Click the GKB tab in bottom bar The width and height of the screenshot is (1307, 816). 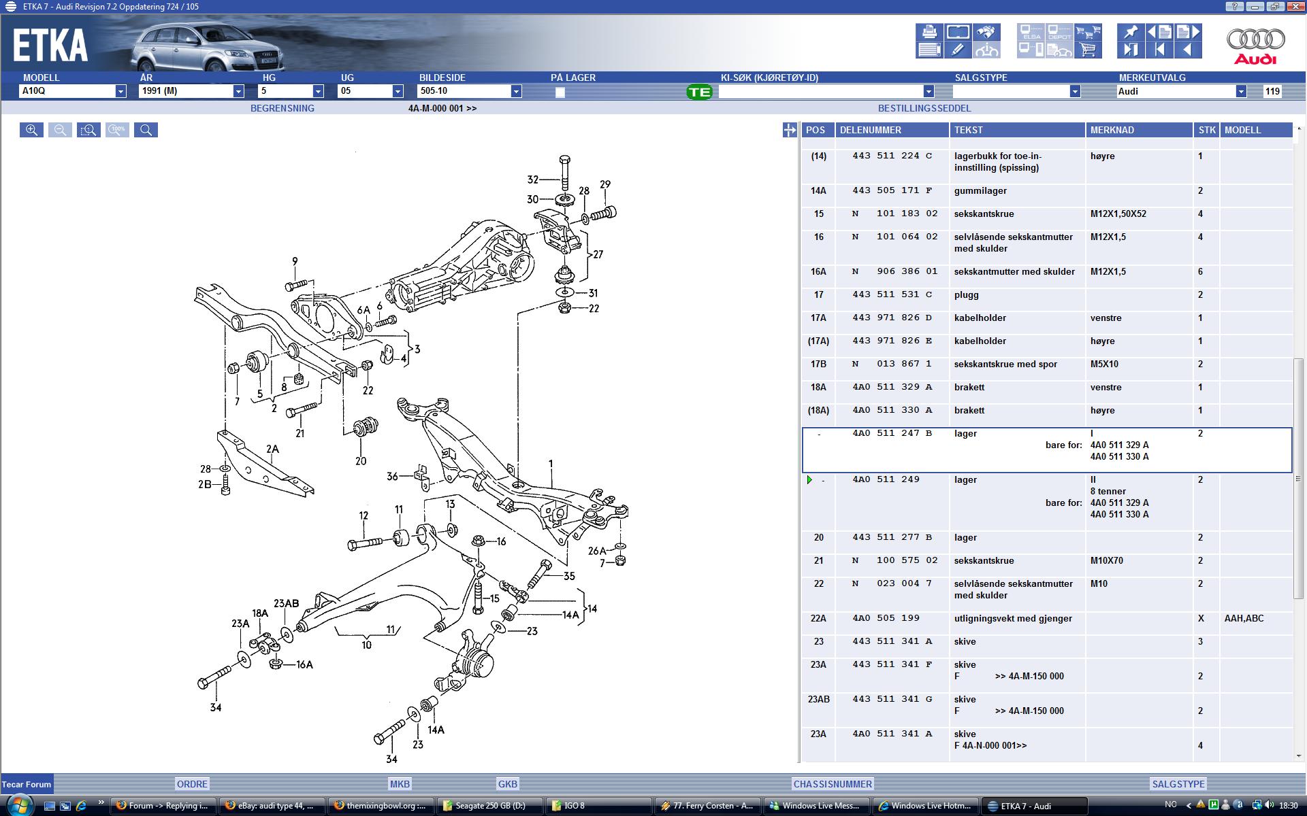pos(508,784)
